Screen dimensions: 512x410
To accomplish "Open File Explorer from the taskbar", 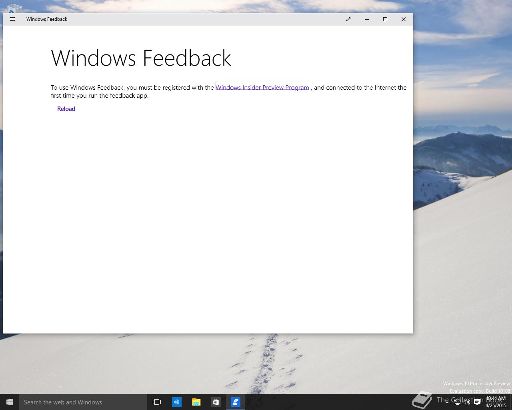I will point(196,402).
